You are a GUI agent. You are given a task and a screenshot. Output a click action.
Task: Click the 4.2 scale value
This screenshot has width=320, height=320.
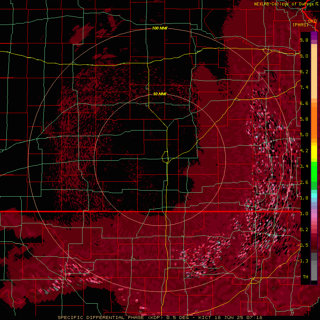tap(304, 151)
